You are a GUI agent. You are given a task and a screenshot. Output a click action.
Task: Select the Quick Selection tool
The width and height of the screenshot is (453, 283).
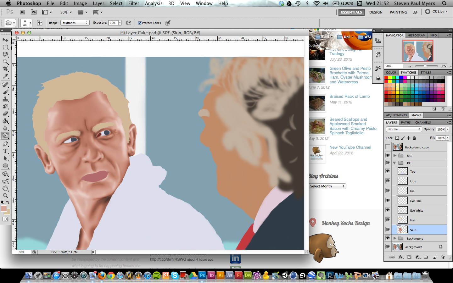point(5,62)
